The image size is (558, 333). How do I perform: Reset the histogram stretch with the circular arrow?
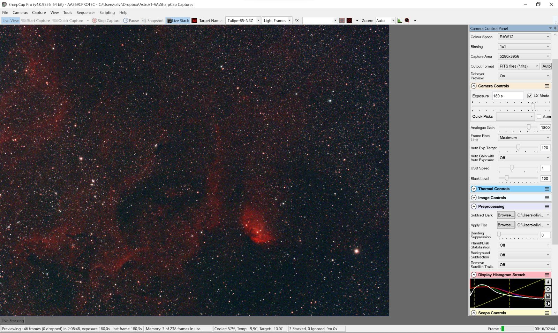pyautogui.click(x=548, y=289)
